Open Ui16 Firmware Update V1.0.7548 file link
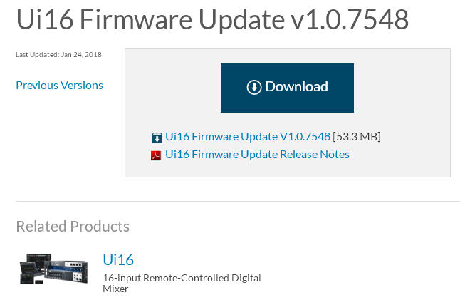This screenshot has width=460, height=305. coord(248,136)
